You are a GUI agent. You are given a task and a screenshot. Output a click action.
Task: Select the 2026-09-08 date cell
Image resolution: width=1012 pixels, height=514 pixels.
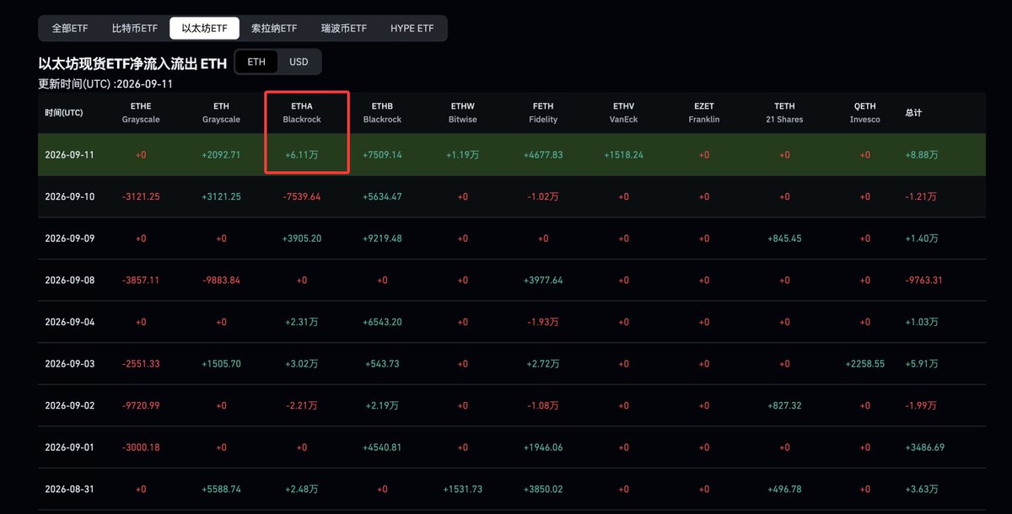point(70,280)
